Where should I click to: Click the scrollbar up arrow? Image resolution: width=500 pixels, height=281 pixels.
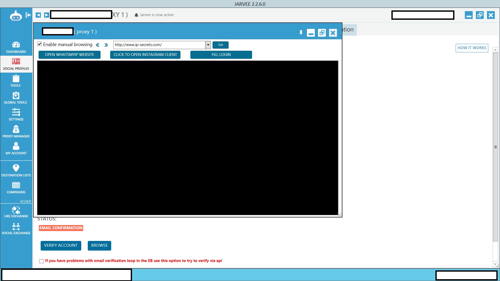tap(496, 50)
